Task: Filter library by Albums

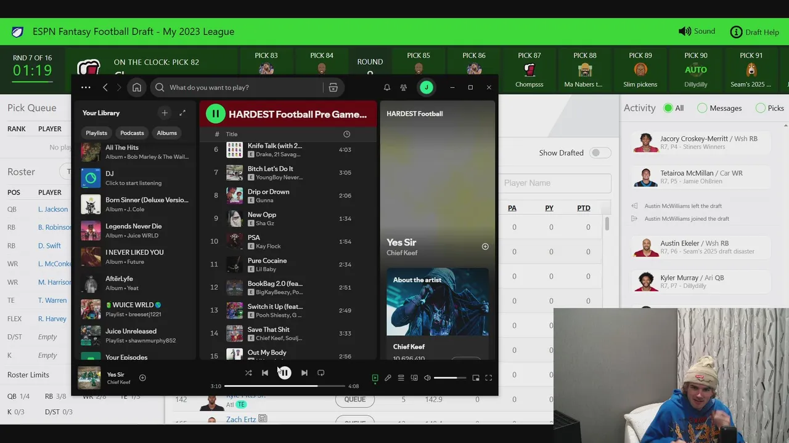Action: click(166, 133)
